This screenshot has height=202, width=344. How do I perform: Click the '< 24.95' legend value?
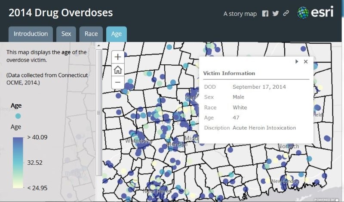pos(37,188)
